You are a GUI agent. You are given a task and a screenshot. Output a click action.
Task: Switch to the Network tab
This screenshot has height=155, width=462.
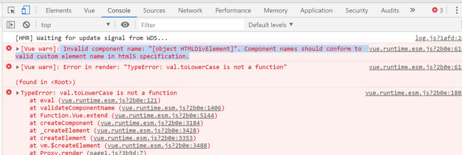190,10
